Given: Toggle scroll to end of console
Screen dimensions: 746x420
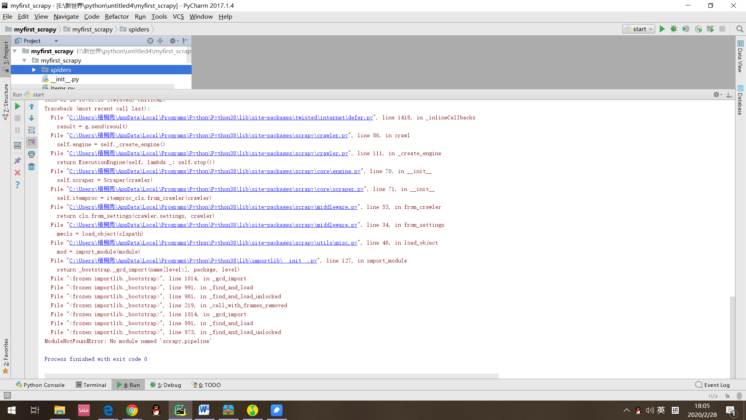Looking at the screenshot, I should point(31,143).
